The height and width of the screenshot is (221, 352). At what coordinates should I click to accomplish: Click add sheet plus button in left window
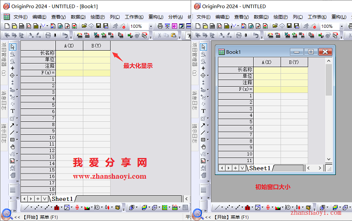(x=38, y=199)
